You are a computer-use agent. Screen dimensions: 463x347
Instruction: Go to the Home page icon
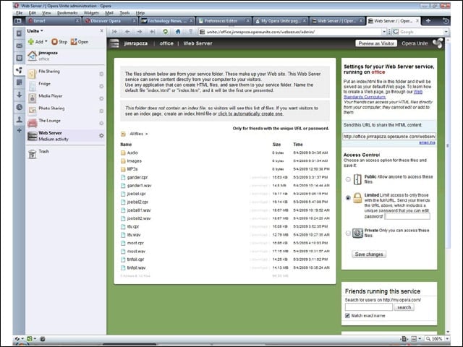178,32
